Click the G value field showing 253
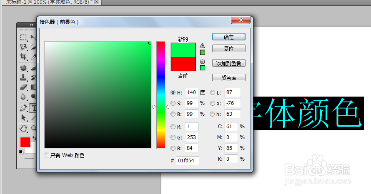 [x=192, y=137]
